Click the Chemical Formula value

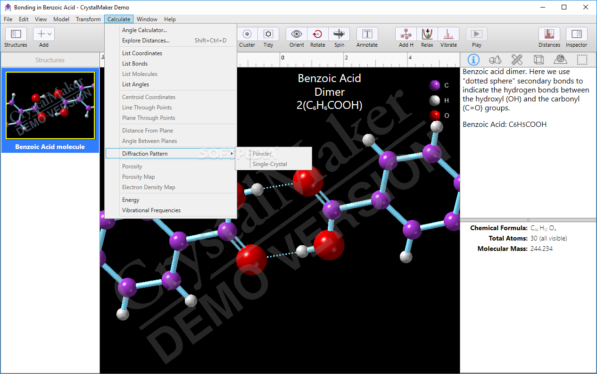[543, 228]
